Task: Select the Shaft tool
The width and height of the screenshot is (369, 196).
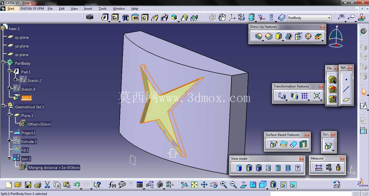Action: point(125,18)
